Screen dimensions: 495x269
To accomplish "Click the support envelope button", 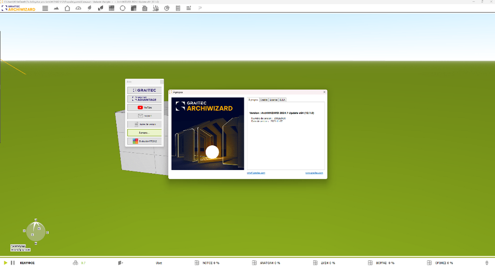I will 145,116.
